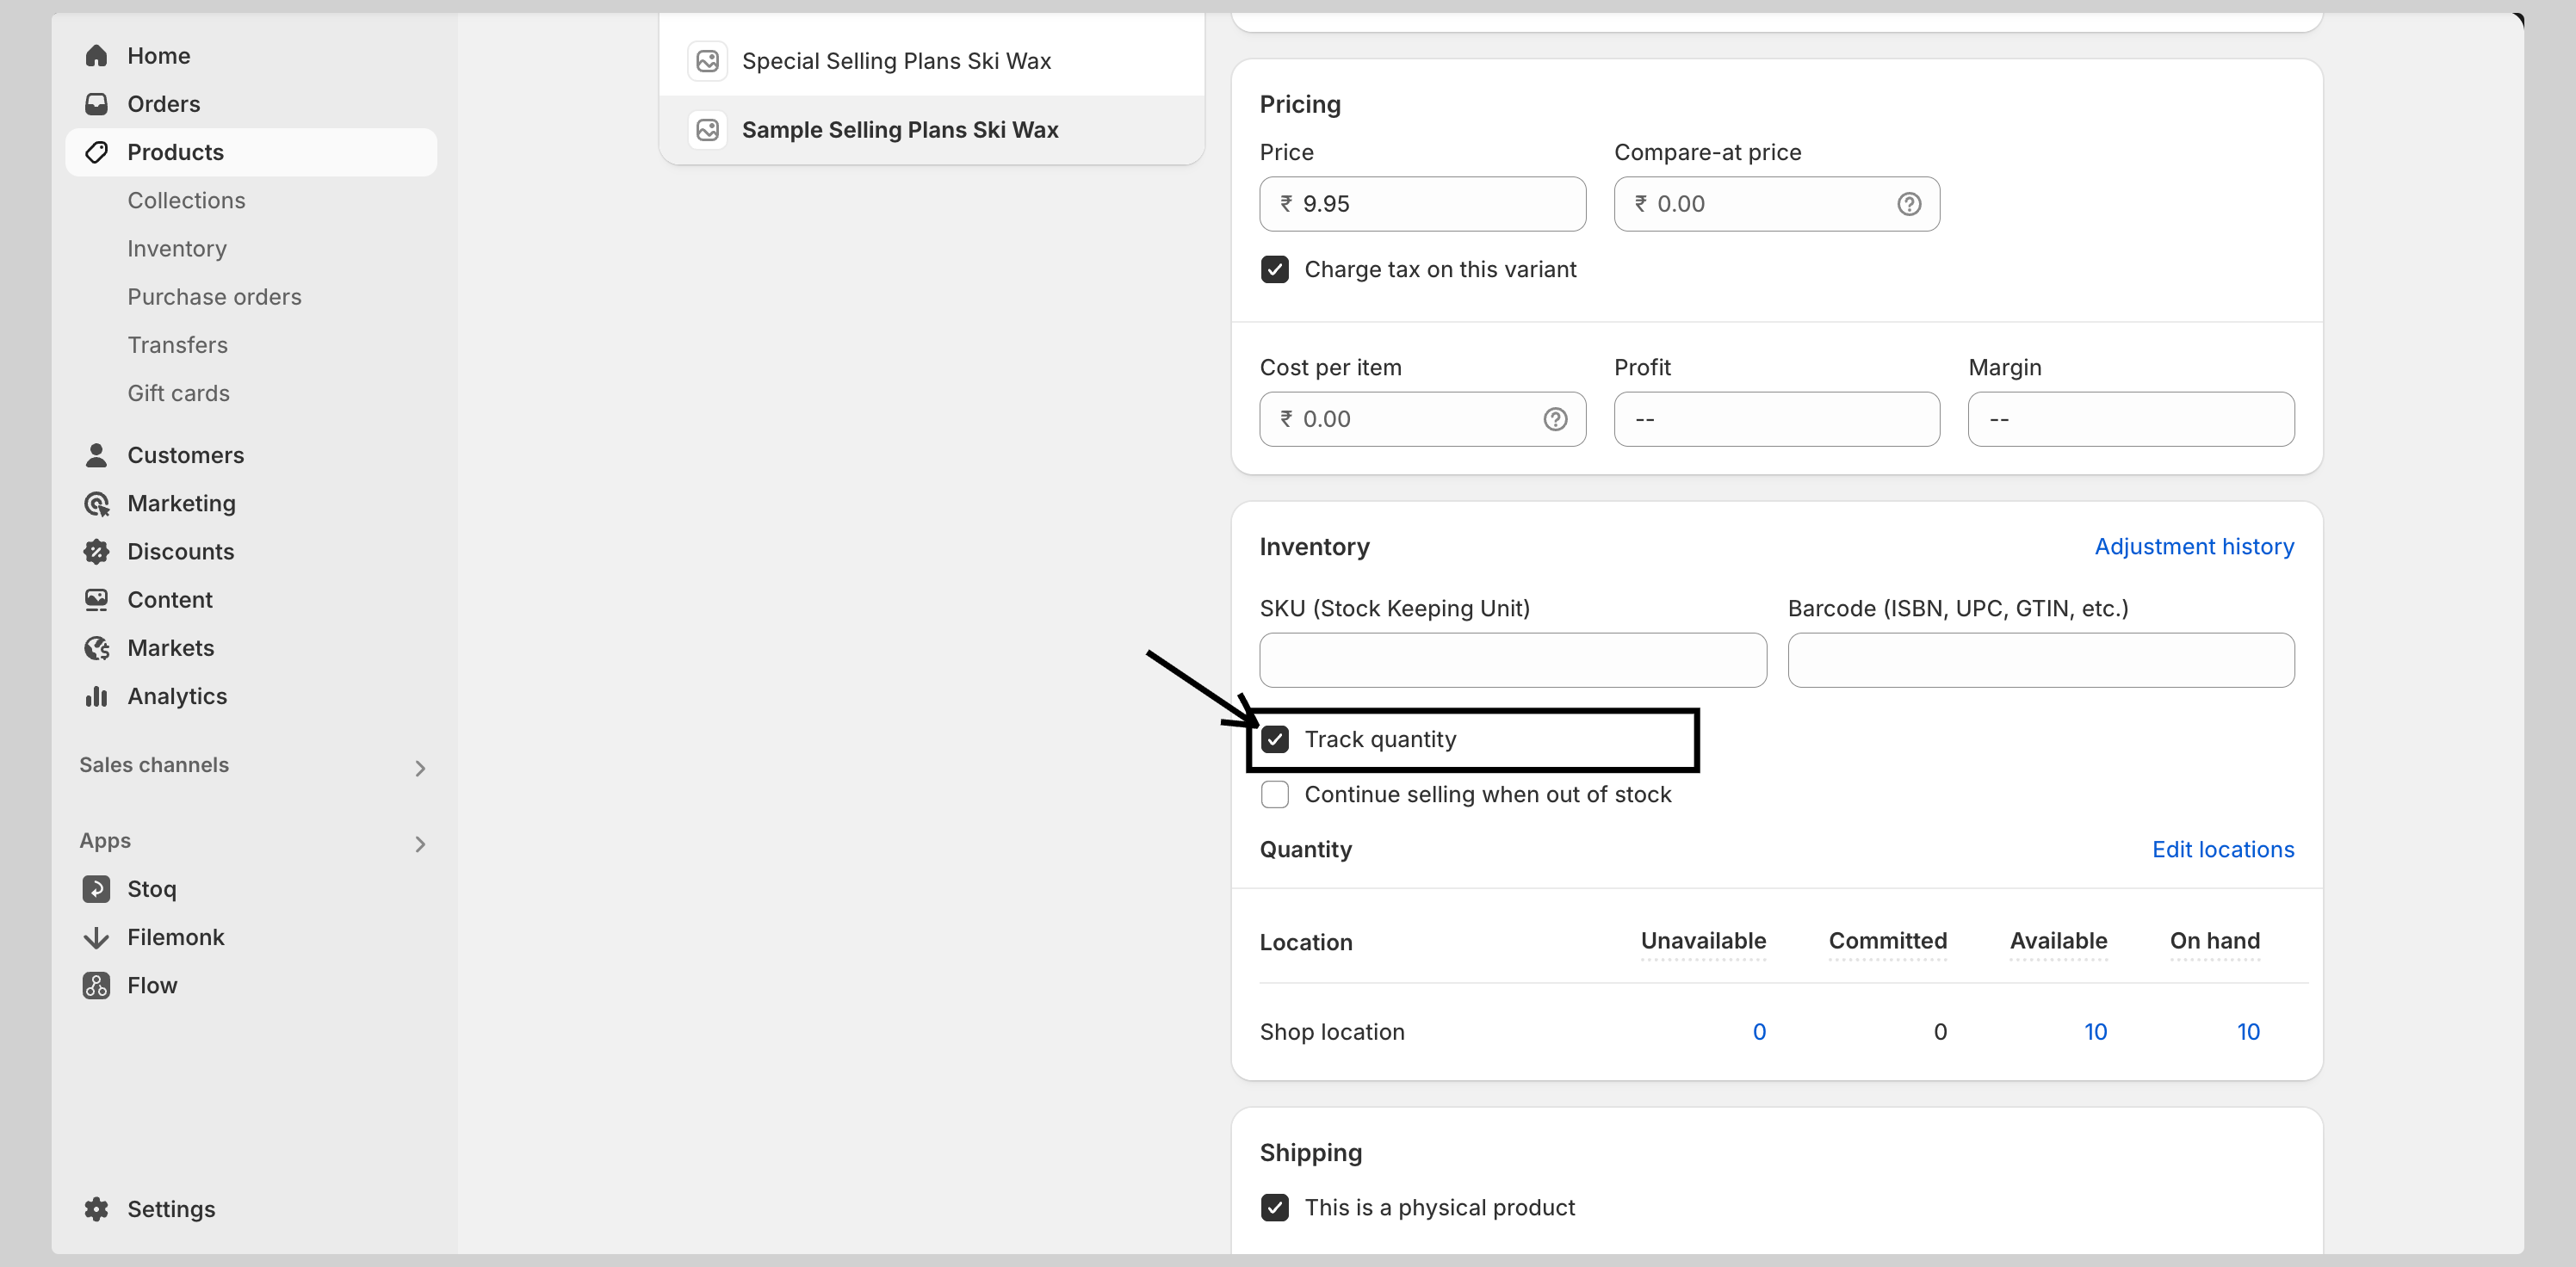The image size is (2576, 1267).
Task: Click On hand quantity 10 for Shop location
Action: coord(2248,1032)
